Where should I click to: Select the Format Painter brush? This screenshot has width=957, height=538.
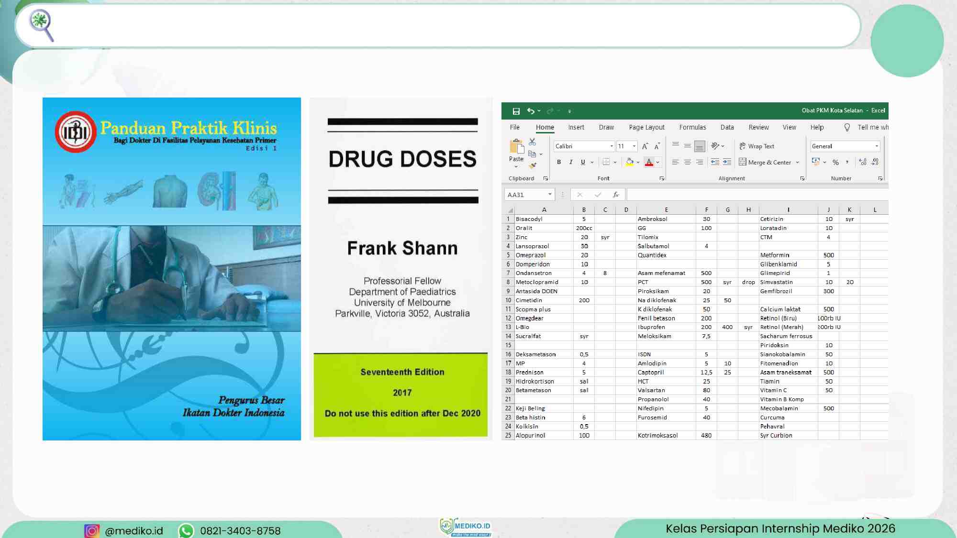click(533, 165)
